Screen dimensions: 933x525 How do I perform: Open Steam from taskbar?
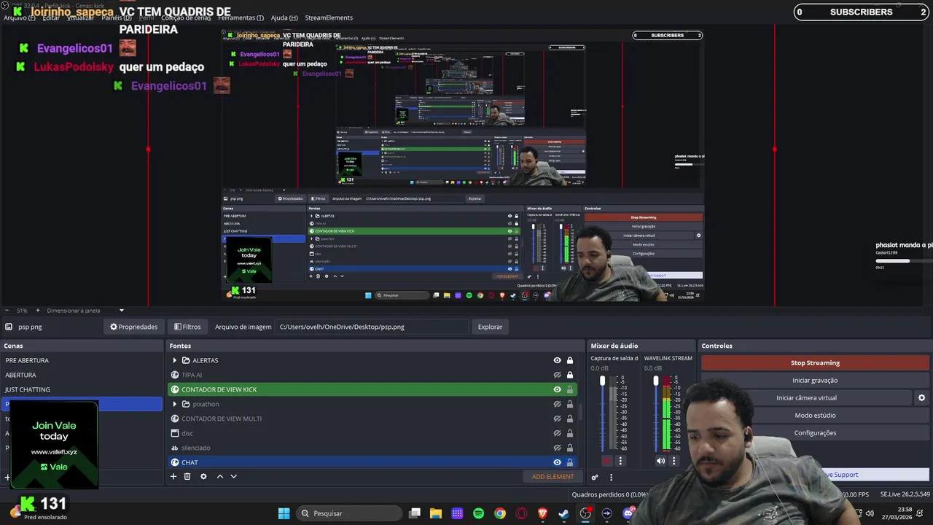pos(563,513)
